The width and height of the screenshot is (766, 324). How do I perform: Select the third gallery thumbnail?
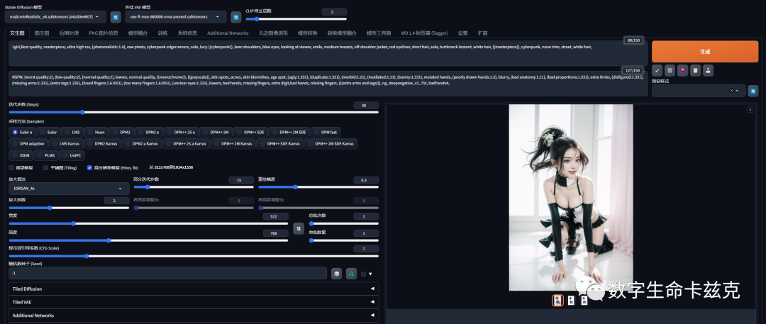tap(584, 301)
